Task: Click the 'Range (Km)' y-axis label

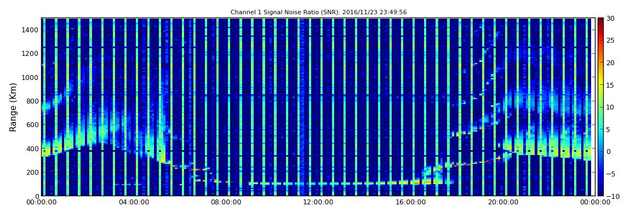Action: tap(13, 107)
